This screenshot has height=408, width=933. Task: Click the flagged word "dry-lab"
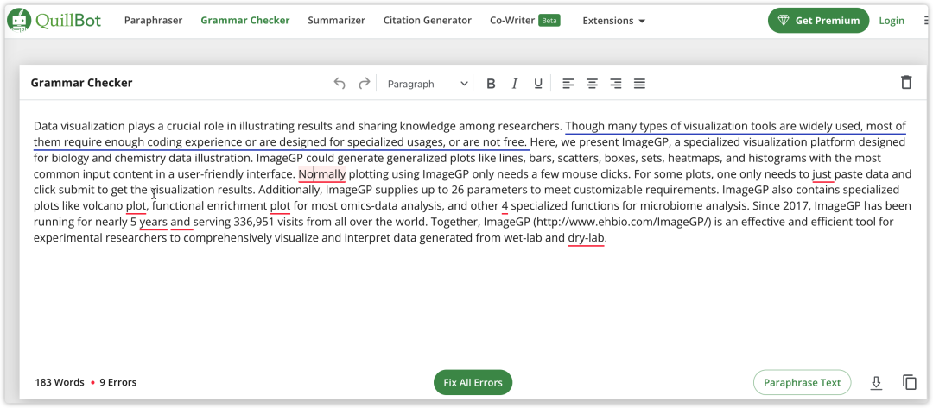586,238
